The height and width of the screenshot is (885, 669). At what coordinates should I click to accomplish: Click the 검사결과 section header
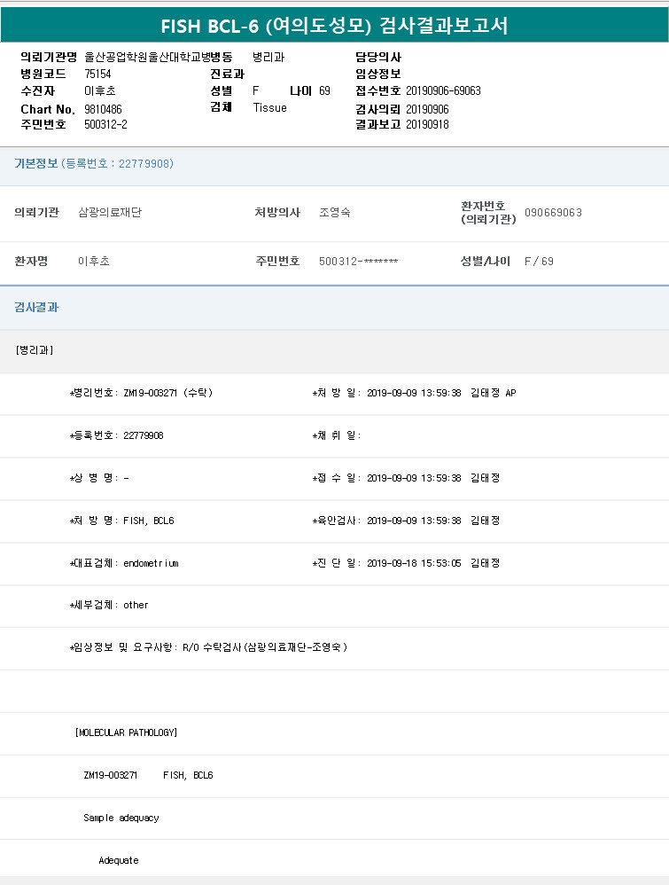[36, 308]
